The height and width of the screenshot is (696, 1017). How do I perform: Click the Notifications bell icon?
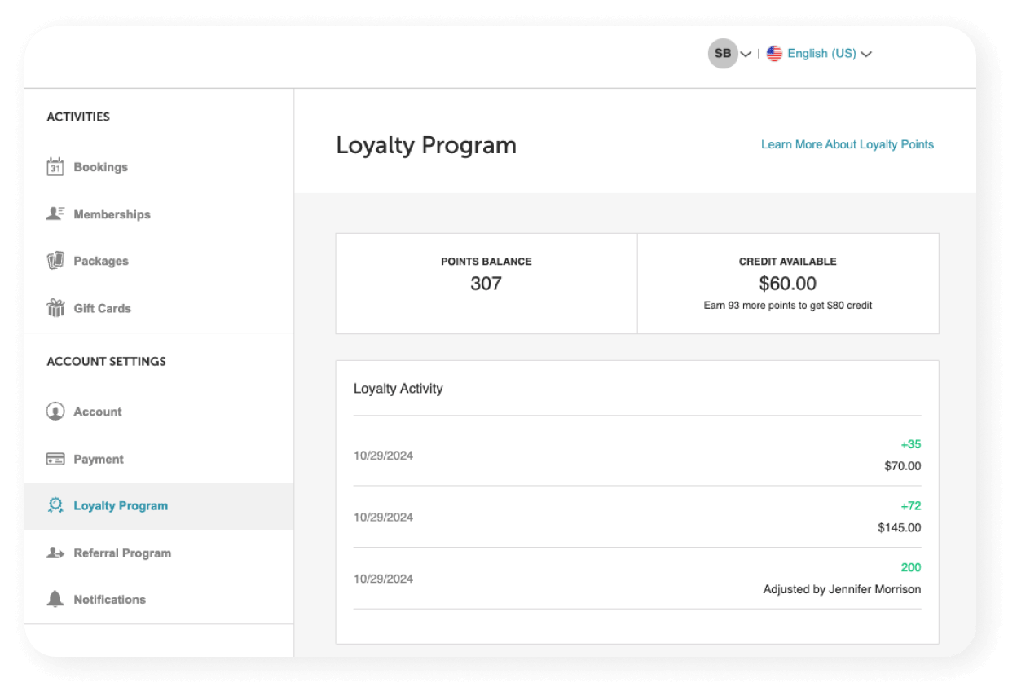point(55,599)
